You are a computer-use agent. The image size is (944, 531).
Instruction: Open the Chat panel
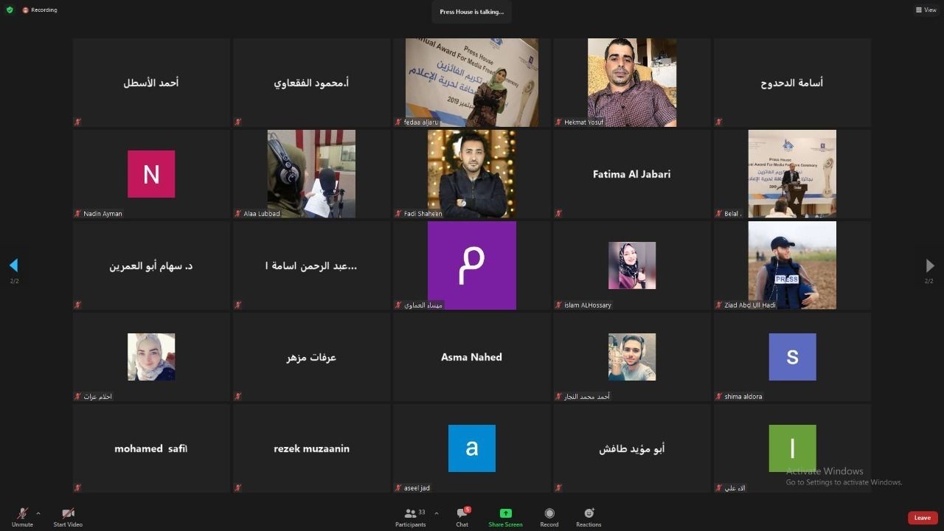click(x=462, y=513)
